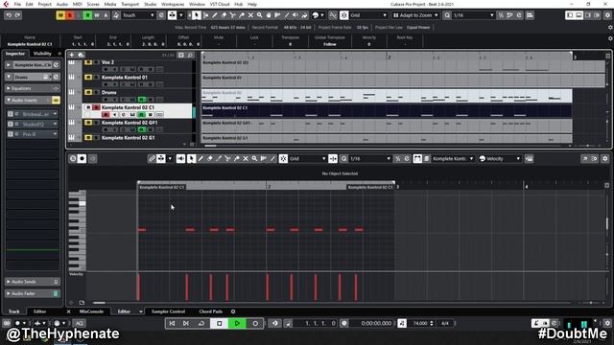Toggle Record Enable on Komplete Kontrol 02 C1 track

point(106,115)
